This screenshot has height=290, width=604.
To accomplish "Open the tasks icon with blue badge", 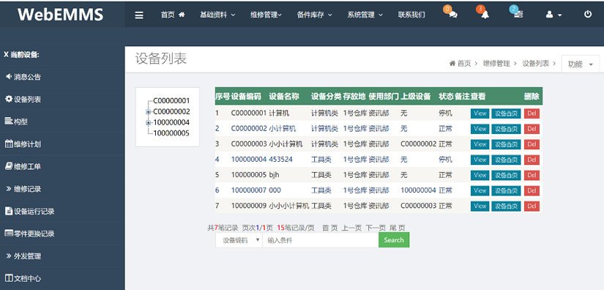I will [518, 15].
